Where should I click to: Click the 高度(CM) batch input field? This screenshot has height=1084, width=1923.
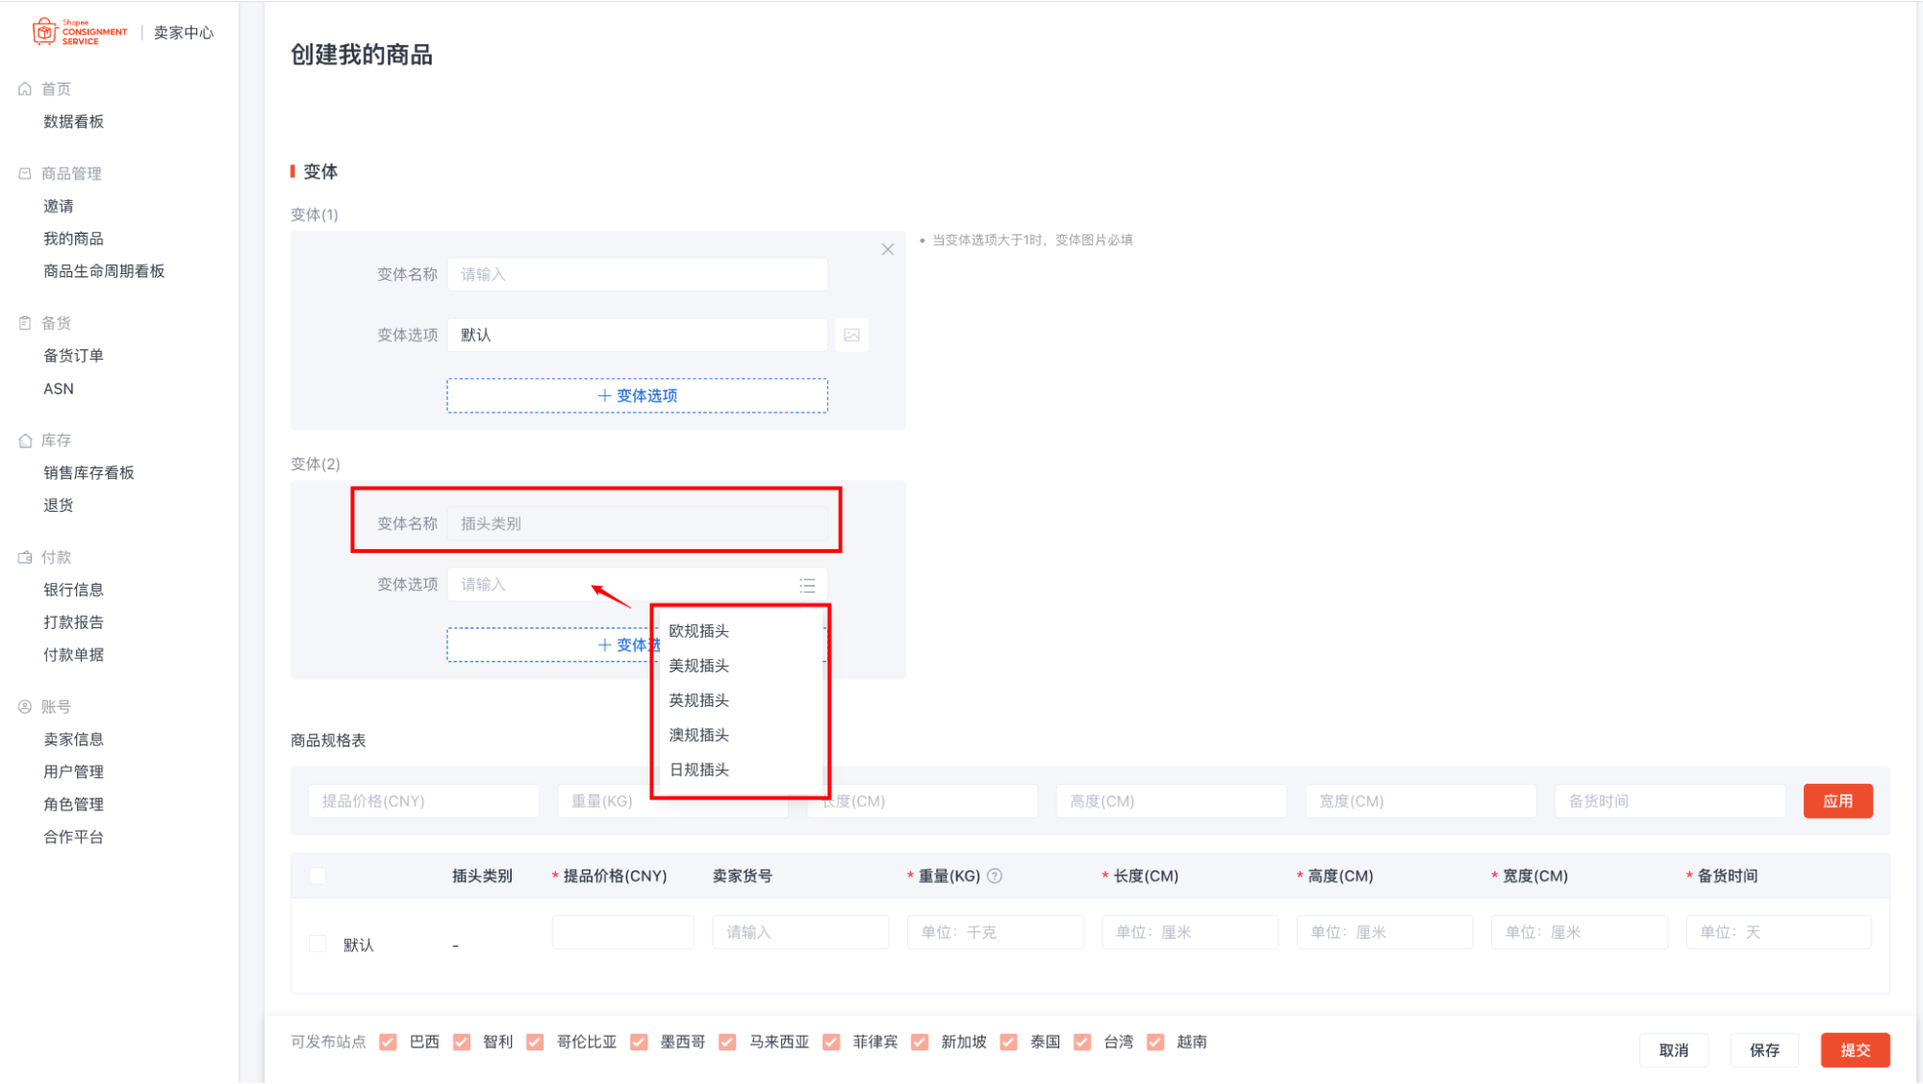(x=1171, y=802)
